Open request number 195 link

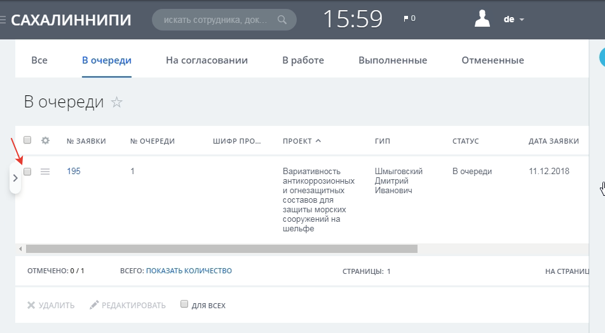[x=74, y=172]
